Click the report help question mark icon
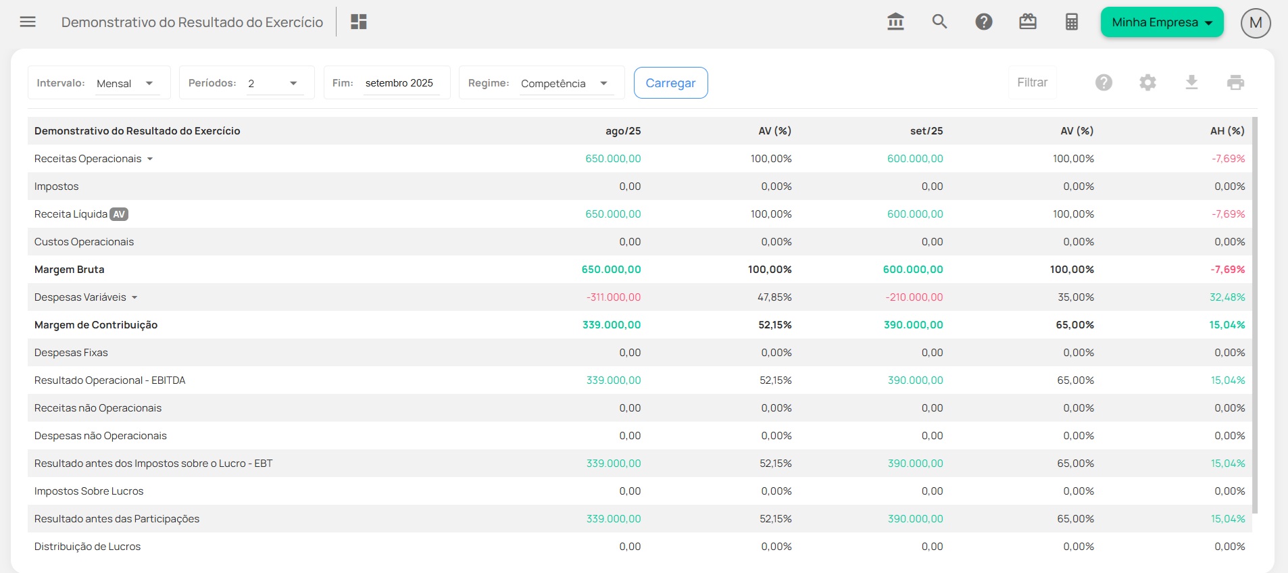The width and height of the screenshot is (1288, 573). (x=1104, y=82)
